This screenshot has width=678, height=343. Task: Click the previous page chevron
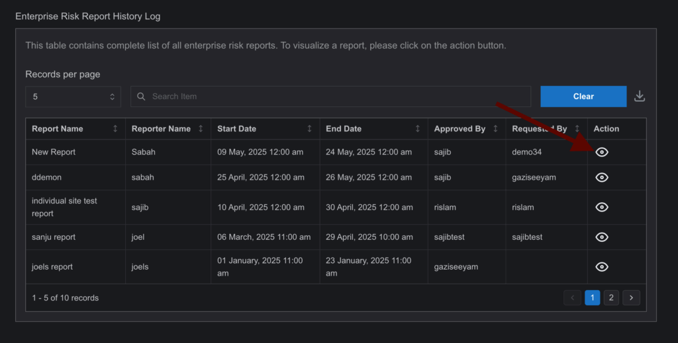[x=573, y=297]
